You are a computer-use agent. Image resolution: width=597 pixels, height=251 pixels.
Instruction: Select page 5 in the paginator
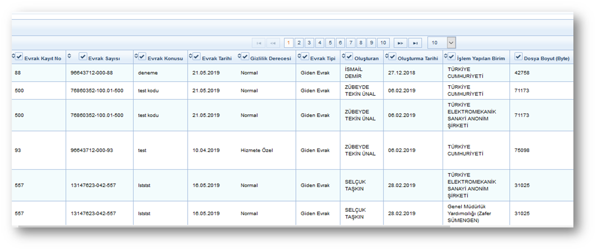pos(330,43)
